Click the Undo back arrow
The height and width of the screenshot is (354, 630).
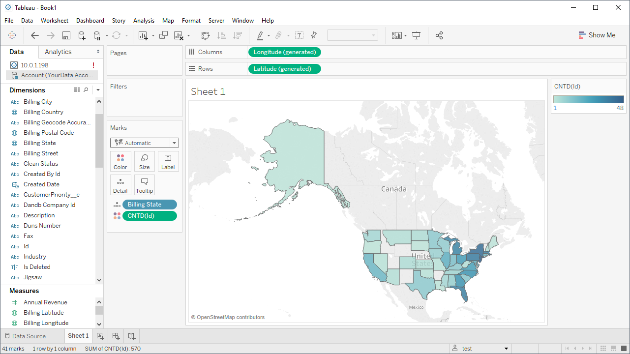35,35
